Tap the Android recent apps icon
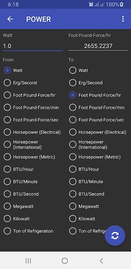This screenshot has height=269, width=131. (28, 261)
